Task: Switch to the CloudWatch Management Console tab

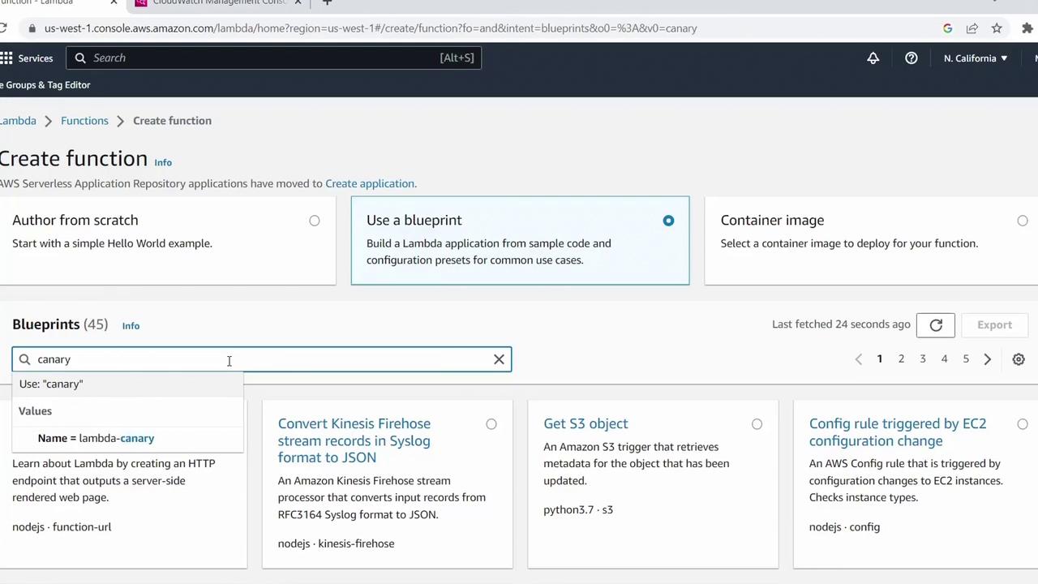Action: (219, 2)
